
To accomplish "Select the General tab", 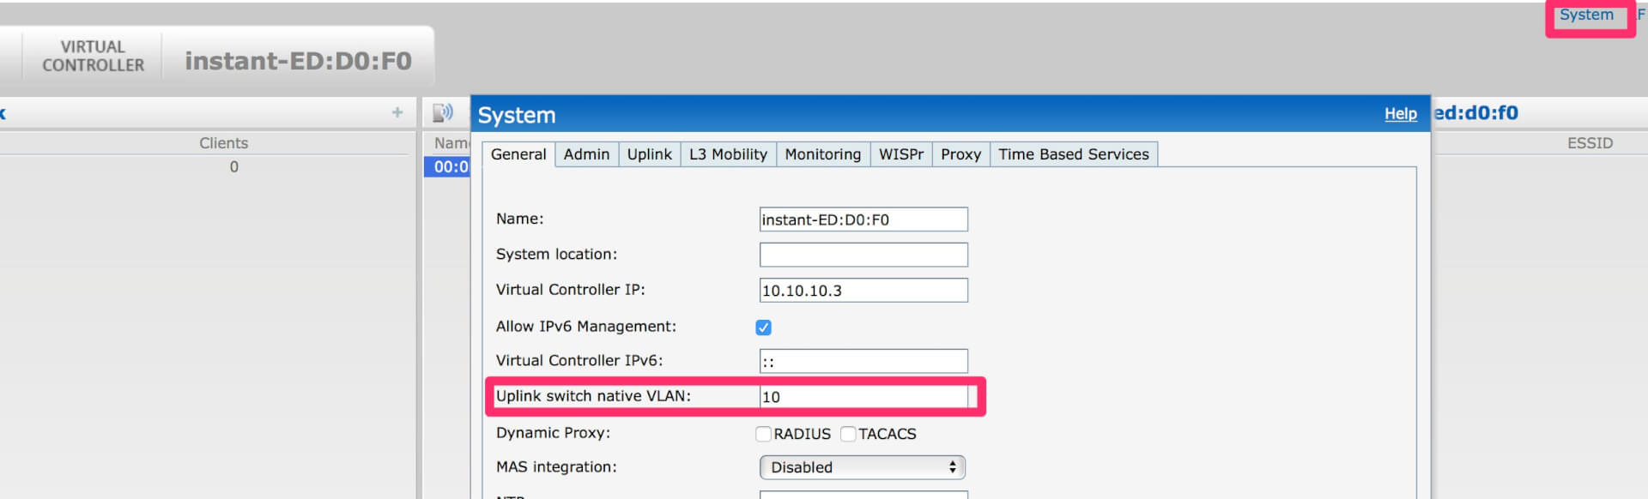I will [x=518, y=154].
